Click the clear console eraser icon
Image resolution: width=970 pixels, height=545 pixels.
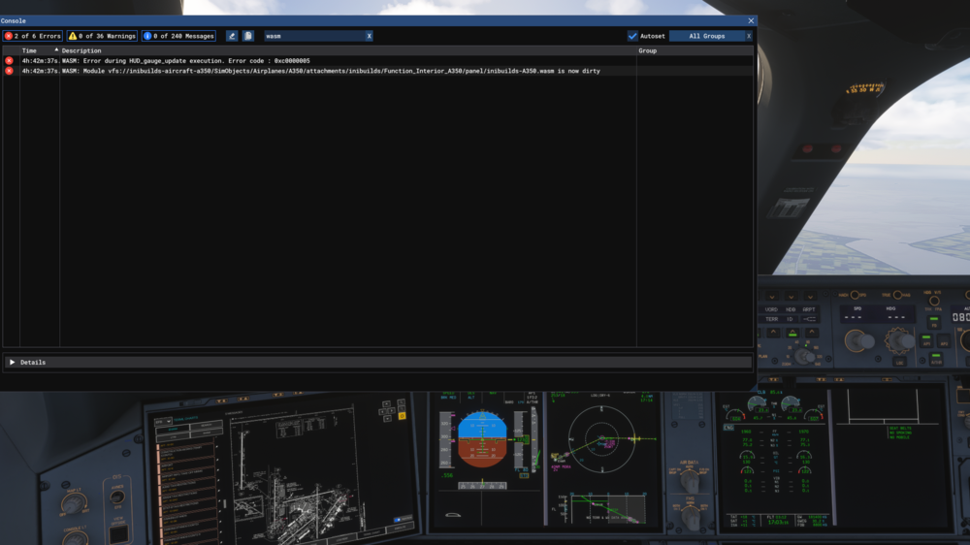tap(232, 36)
